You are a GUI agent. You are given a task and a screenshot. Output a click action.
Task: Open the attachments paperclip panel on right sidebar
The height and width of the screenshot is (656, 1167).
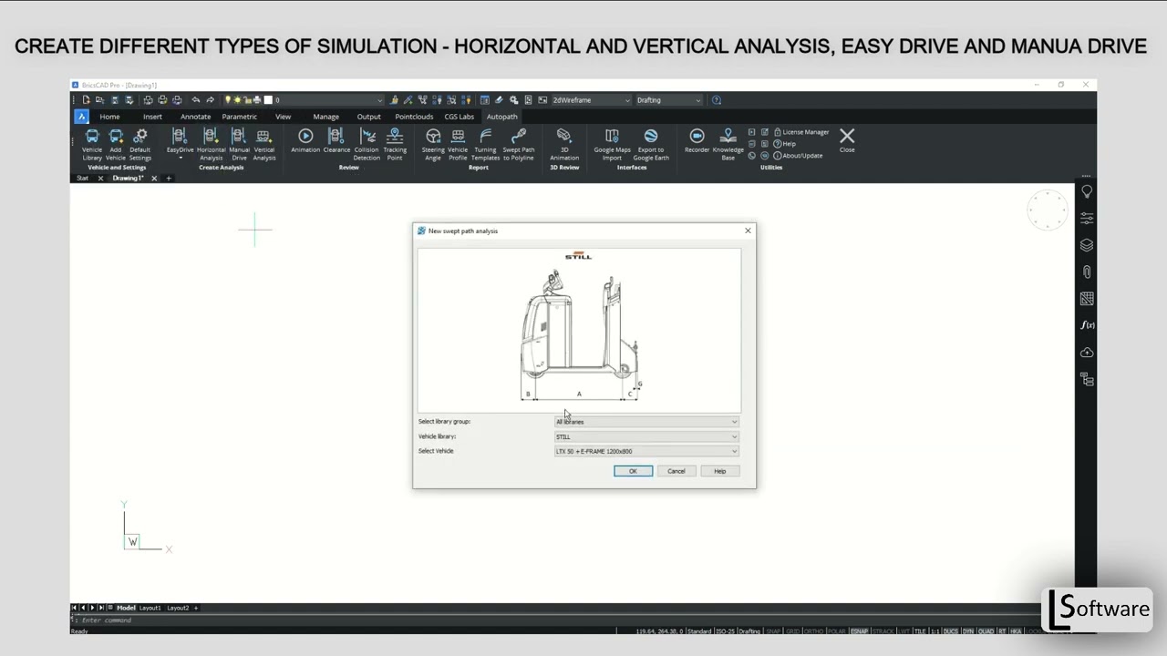tap(1087, 272)
